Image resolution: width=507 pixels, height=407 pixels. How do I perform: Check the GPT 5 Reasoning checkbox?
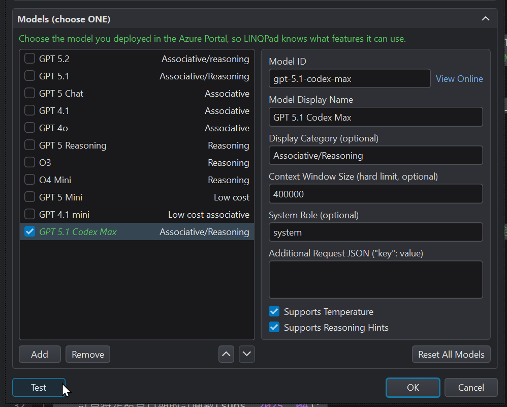[30, 145]
